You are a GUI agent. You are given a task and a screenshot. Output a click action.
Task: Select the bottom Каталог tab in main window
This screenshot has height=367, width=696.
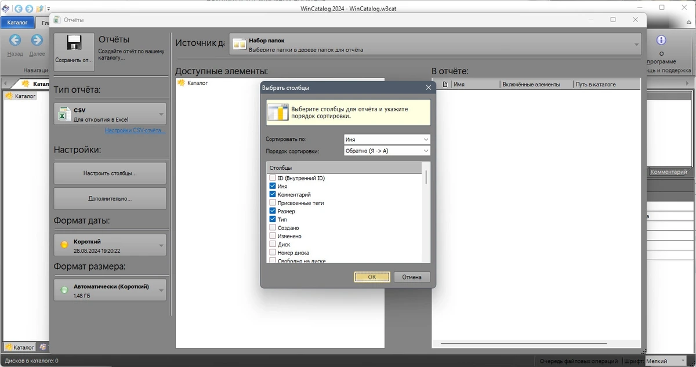(20, 347)
